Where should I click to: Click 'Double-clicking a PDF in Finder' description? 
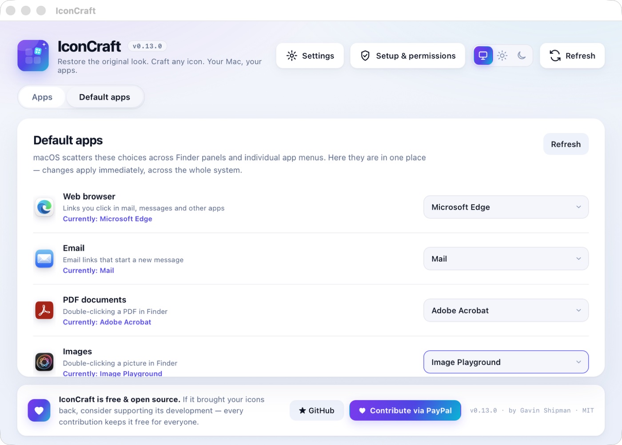click(x=115, y=311)
